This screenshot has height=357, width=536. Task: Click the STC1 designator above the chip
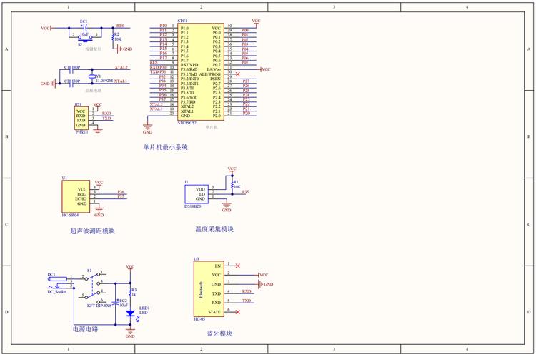(182, 21)
